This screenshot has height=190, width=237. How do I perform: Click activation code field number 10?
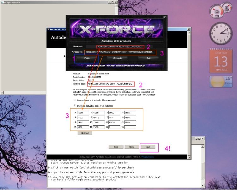99,122
